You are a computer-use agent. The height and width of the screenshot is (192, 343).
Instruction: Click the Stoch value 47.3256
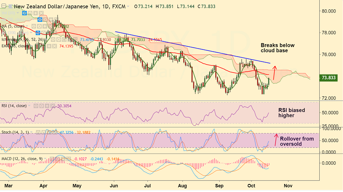67,132
